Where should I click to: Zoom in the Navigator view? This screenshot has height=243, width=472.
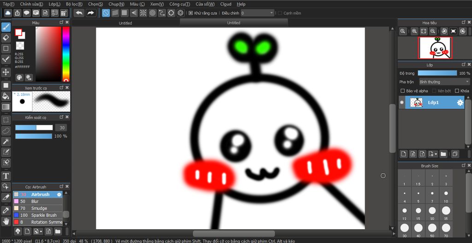(414, 31)
